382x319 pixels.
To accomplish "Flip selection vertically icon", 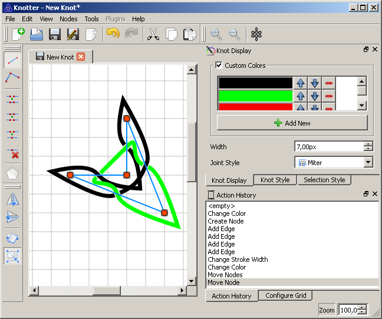I will click(x=12, y=216).
